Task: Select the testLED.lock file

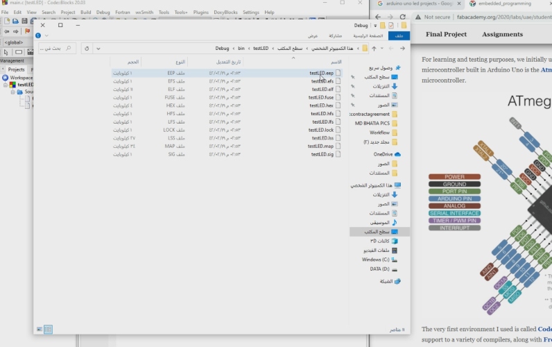Action: coord(226,130)
